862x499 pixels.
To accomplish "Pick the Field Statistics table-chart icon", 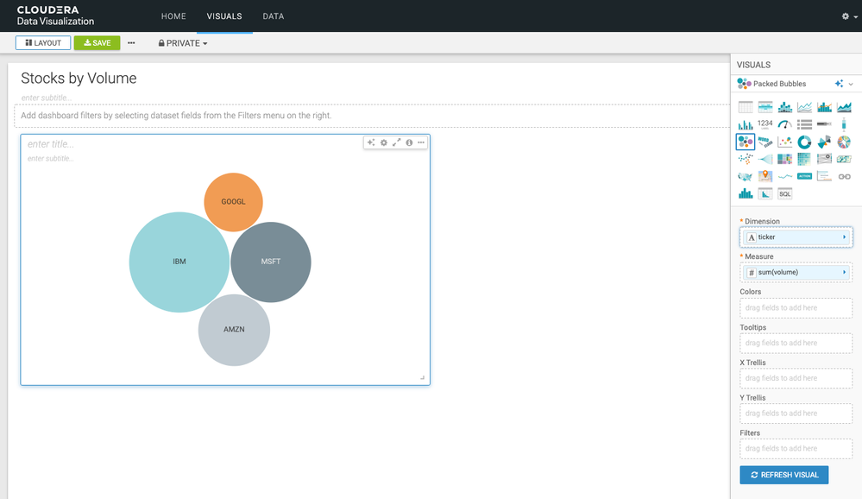I will click(x=765, y=193).
